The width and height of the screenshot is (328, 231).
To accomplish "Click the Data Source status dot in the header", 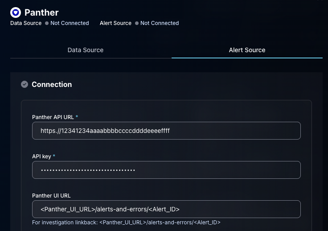I will pyautogui.click(x=47, y=23).
